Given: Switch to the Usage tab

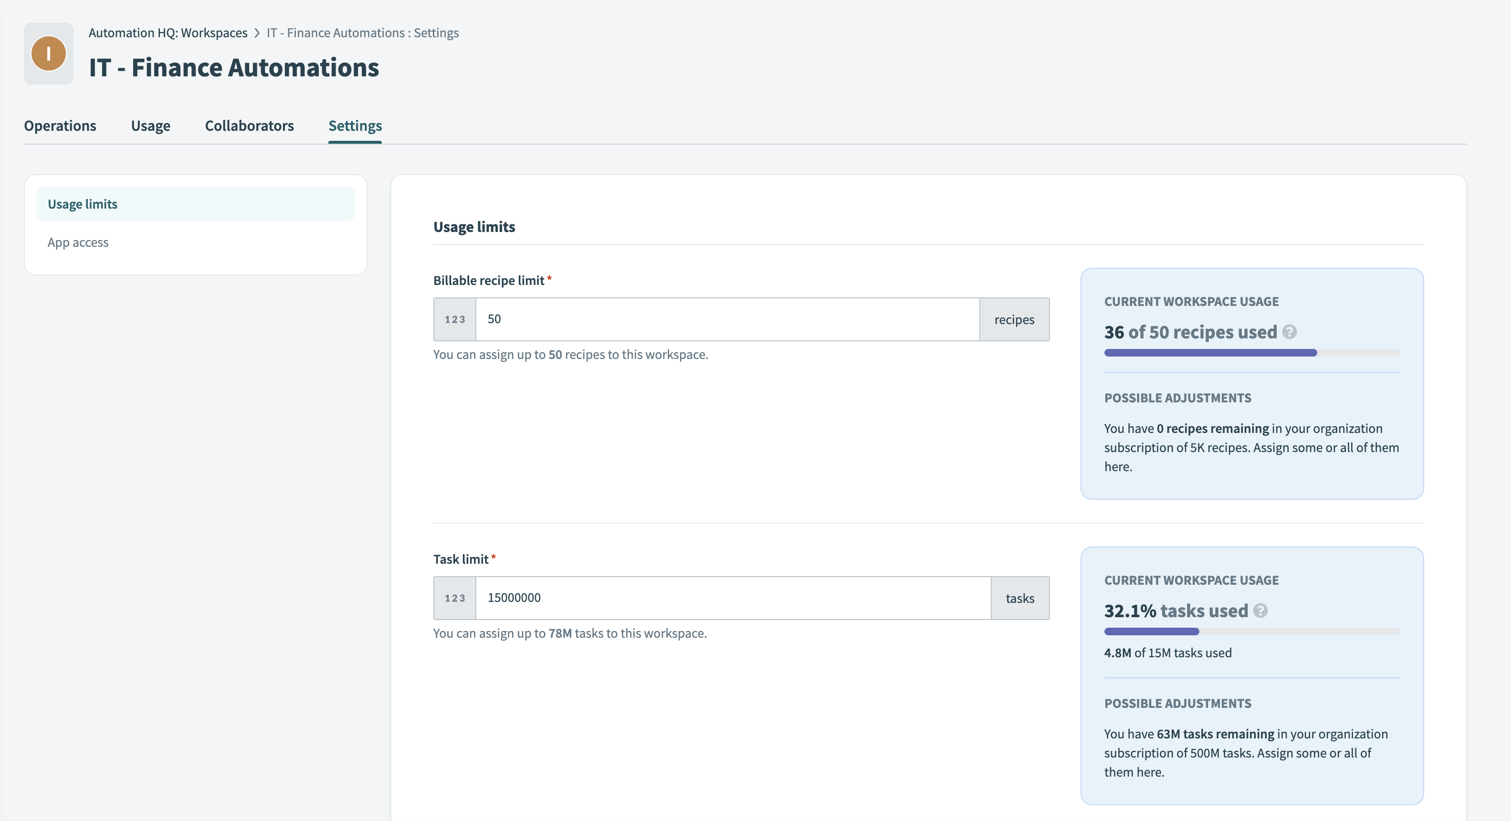Looking at the screenshot, I should click(150, 126).
